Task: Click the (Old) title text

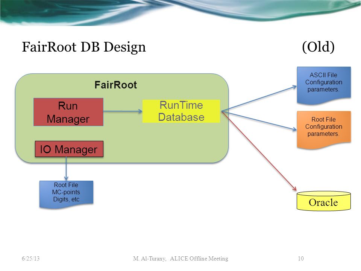Action: pyautogui.click(x=318, y=47)
